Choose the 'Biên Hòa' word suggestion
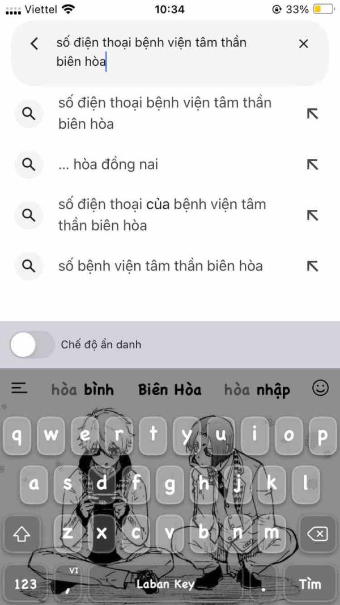 click(170, 390)
